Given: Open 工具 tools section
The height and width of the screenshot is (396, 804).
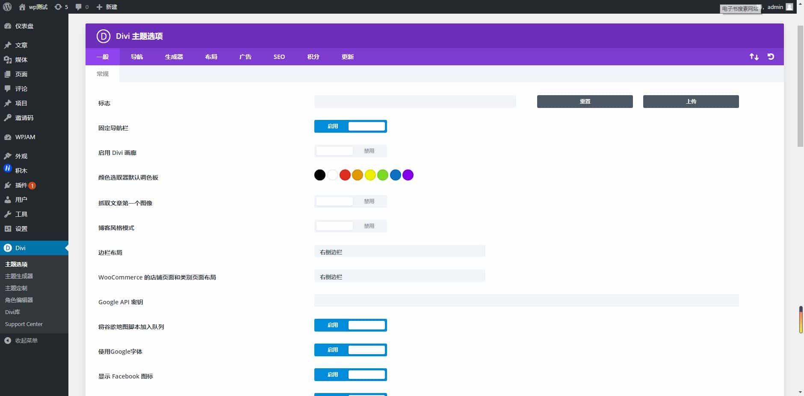Looking at the screenshot, I should click(x=34, y=214).
